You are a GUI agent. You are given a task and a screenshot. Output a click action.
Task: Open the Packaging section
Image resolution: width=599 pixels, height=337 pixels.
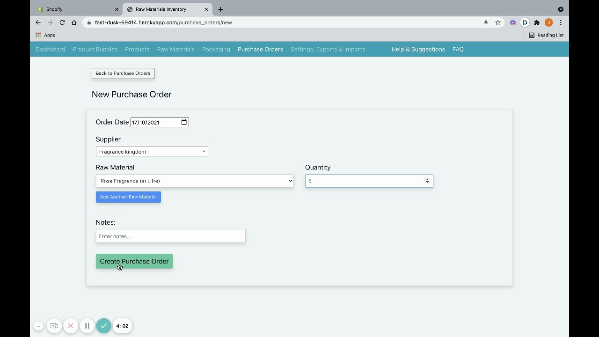click(x=216, y=49)
